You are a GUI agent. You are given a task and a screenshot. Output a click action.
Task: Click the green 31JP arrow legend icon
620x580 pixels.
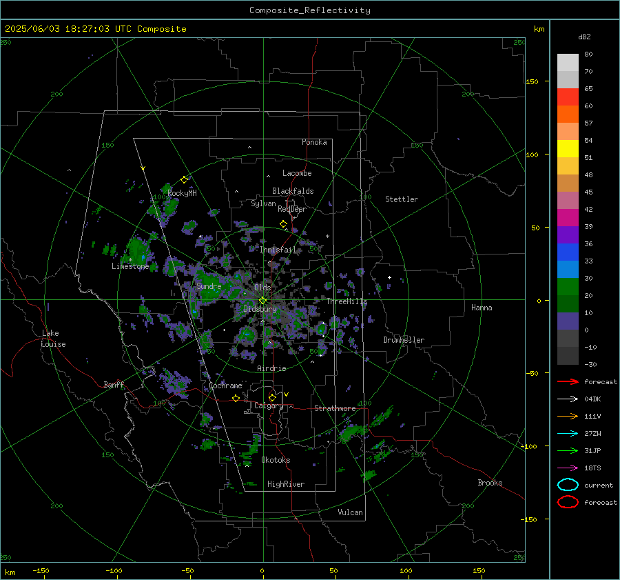click(568, 450)
